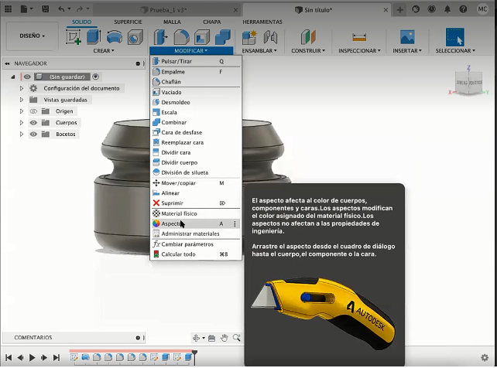Jump to timeline start

[x=9, y=357]
